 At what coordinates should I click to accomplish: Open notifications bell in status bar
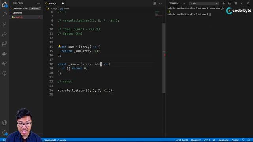tap(249, 140)
